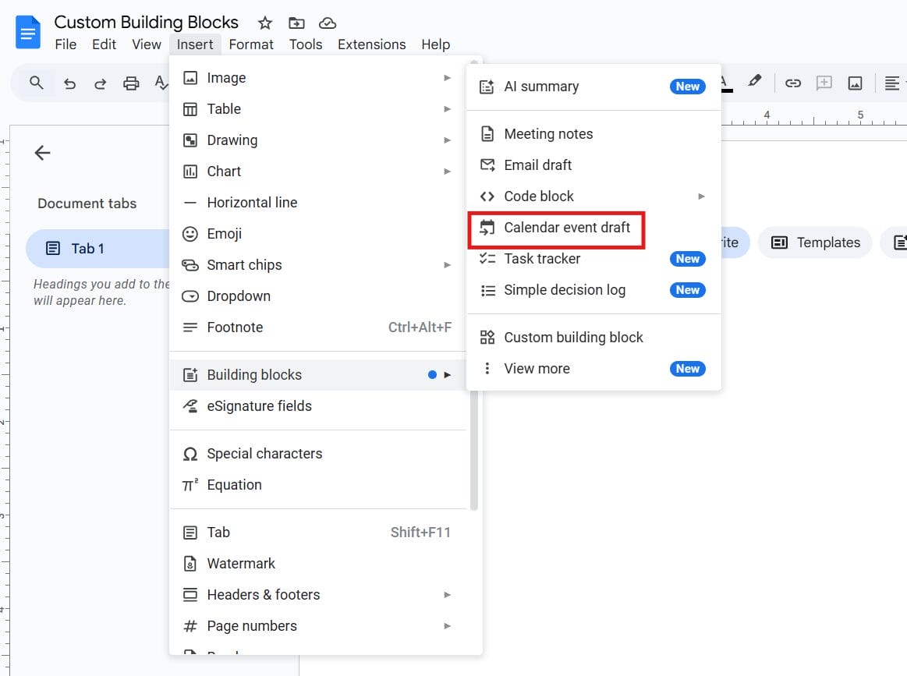Image resolution: width=907 pixels, height=676 pixels.
Task: Expand Headers & footers submenu
Action: click(x=317, y=594)
